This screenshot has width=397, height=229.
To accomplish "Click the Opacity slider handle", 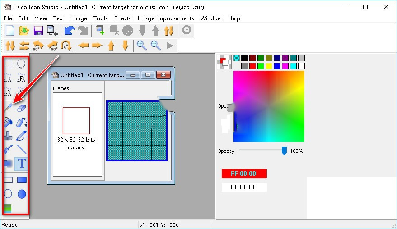I will coord(284,151).
